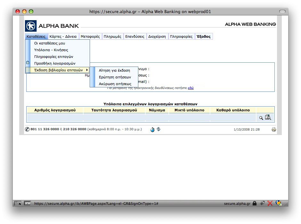Choose Ερώτηση αιτήσεων in the submenu
Image resolution: width=301 pixels, height=224 pixels.
coord(114,77)
